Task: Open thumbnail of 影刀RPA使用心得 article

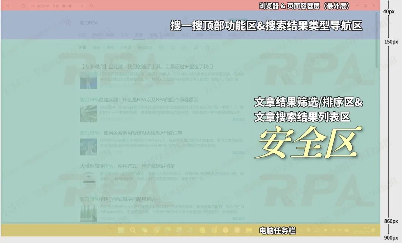Action: point(89,213)
